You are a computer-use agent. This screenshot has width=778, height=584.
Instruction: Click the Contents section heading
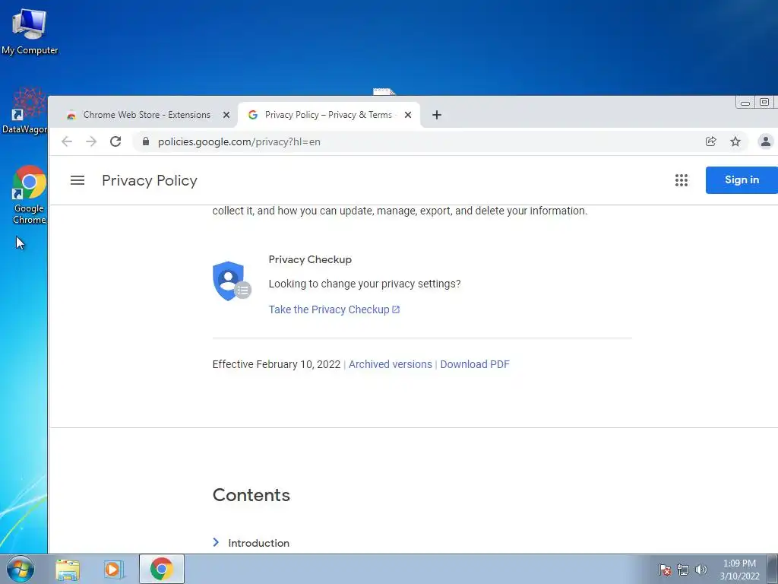[x=251, y=495]
